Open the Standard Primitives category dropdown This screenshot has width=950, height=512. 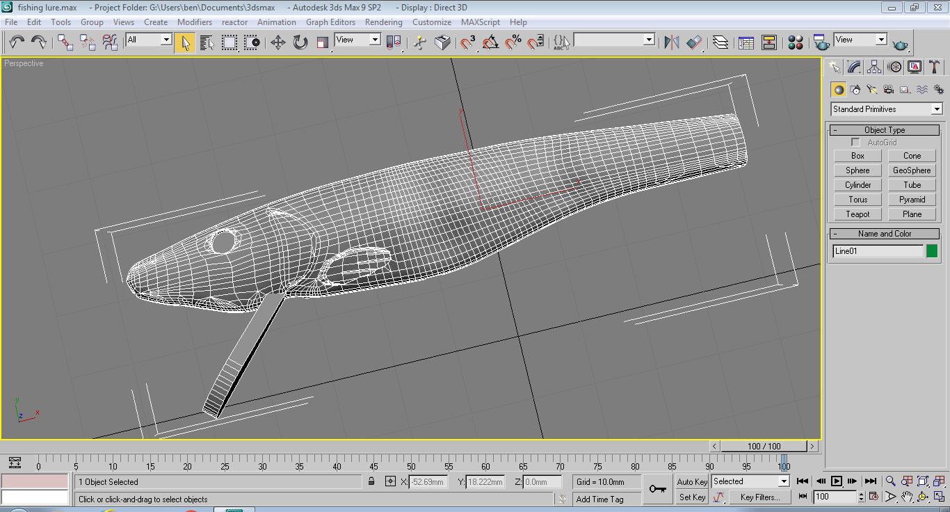[x=886, y=109]
